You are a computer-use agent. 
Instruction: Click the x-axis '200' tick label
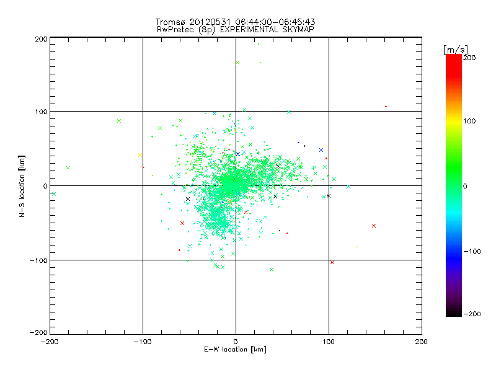(x=422, y=342)
